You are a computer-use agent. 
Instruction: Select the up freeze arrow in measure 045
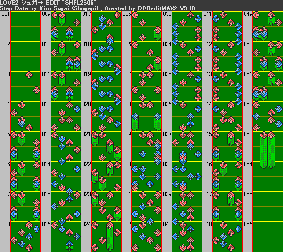pos(231,138)
